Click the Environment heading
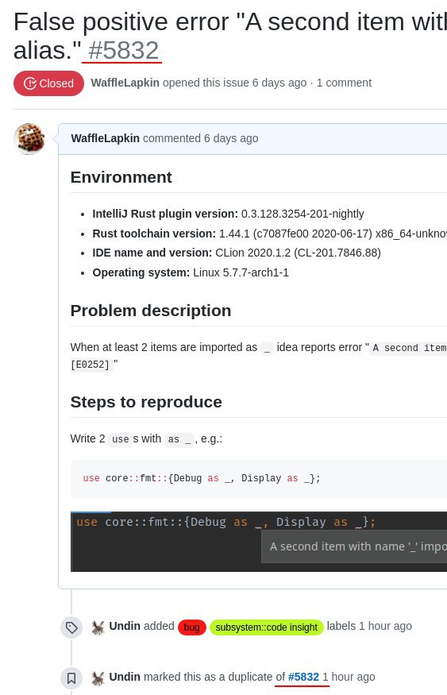This screenshot has height=695, width=447. click(121, 177)
